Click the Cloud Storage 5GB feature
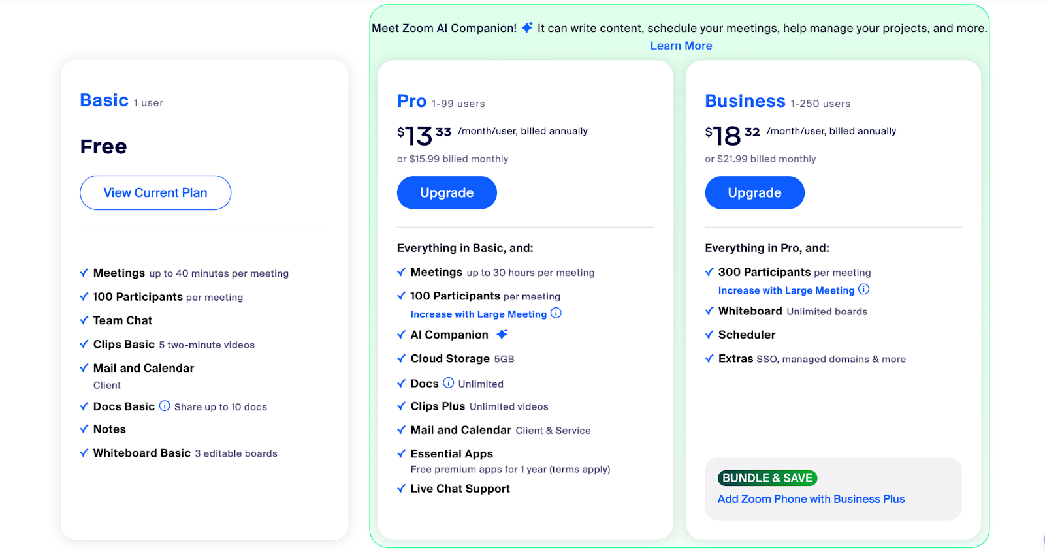 [462, 359]
